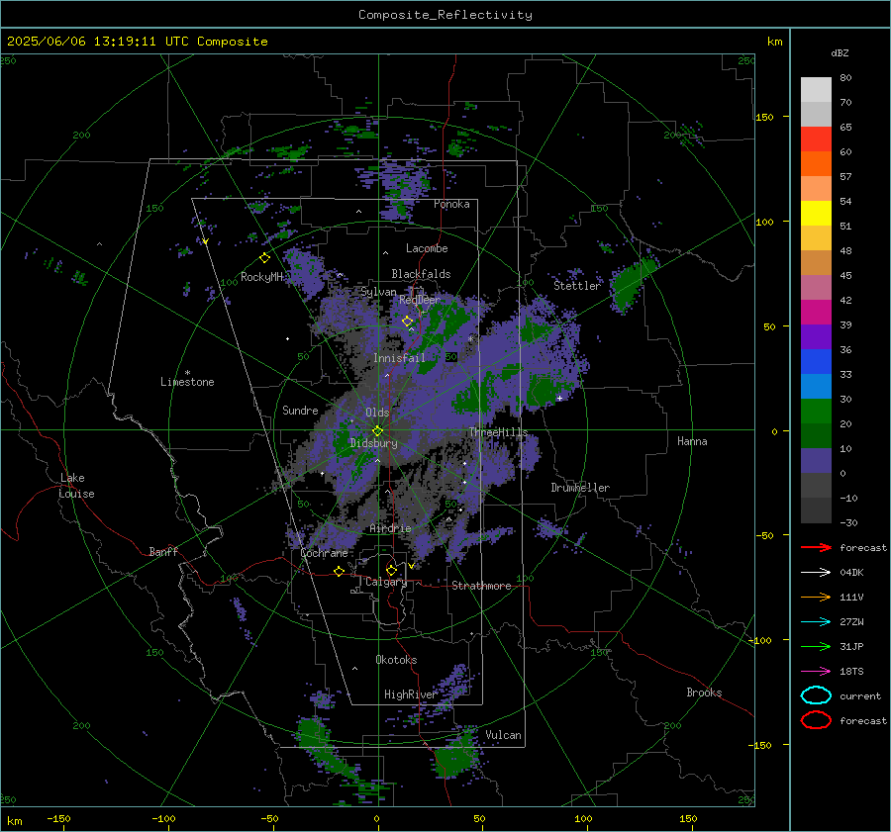This screenshot has width=891, height=832.
Task: Click the yellow diamond marker at RedDeer
Action: click(408, 322)
